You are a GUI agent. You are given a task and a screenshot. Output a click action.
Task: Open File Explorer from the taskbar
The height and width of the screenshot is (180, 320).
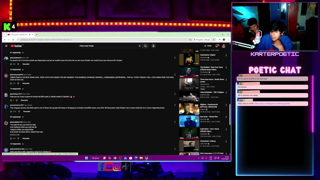141,158
